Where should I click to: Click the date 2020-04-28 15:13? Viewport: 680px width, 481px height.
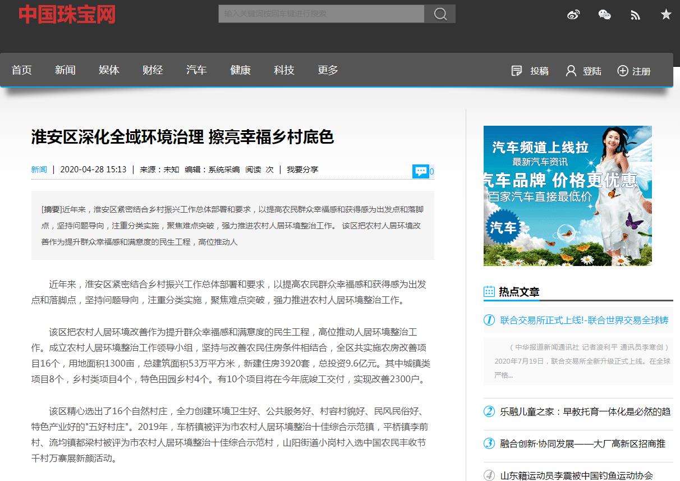pos(93,170)
